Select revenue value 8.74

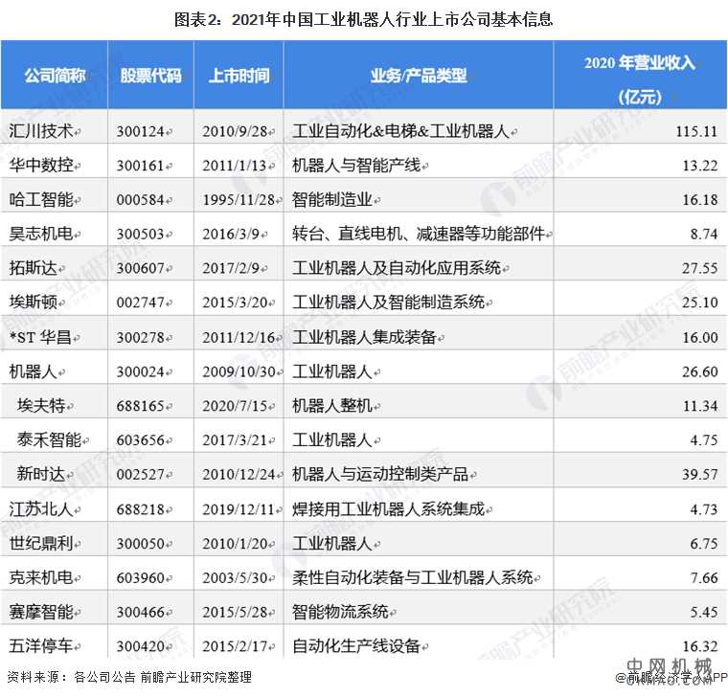coord(704,235)
